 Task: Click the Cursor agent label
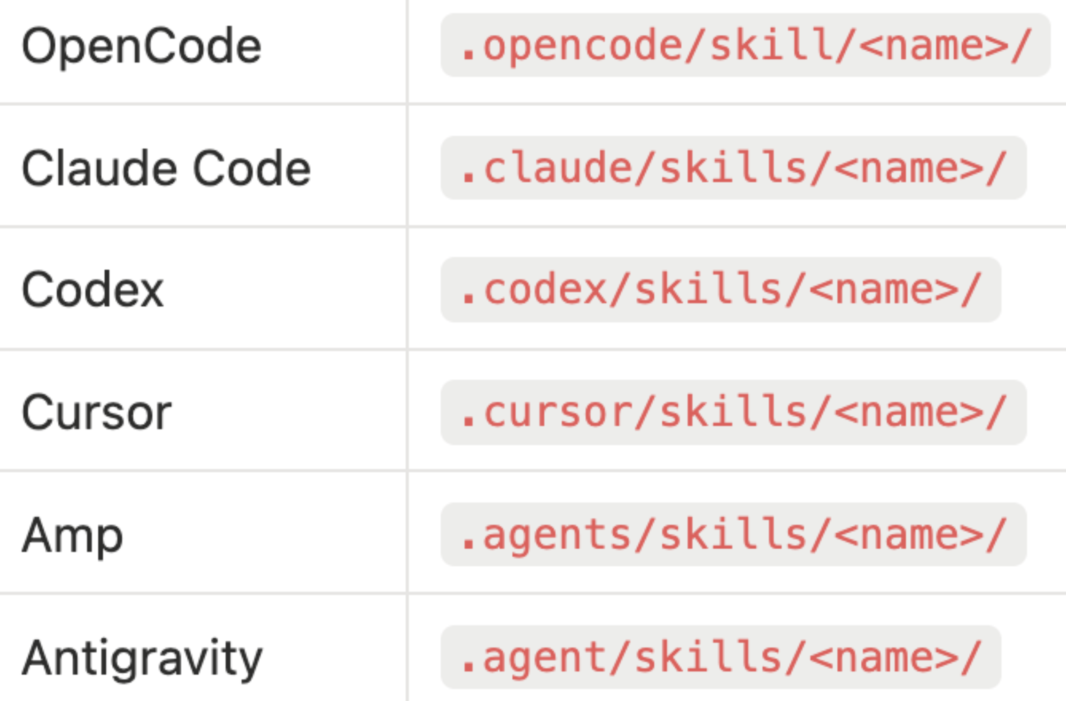pos(96,413)
